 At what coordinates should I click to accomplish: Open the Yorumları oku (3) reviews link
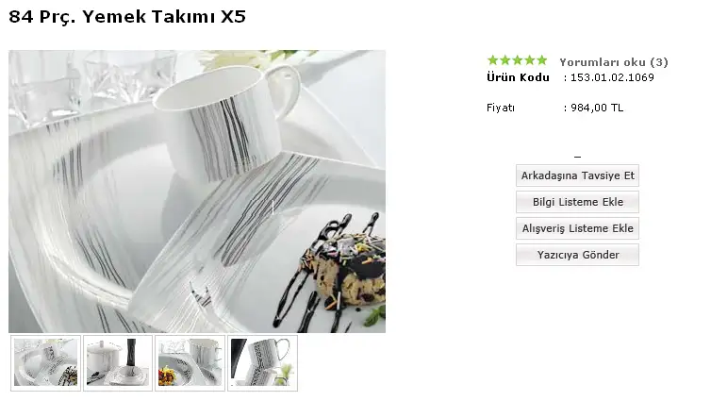click(614, 62)
